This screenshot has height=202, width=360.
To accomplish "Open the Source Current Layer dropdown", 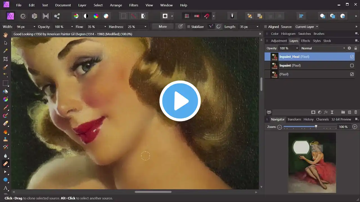I will [306, 27].
